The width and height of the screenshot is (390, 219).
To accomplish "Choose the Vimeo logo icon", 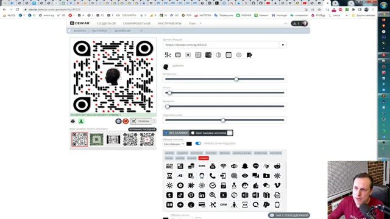I will (x=277, y=185).
